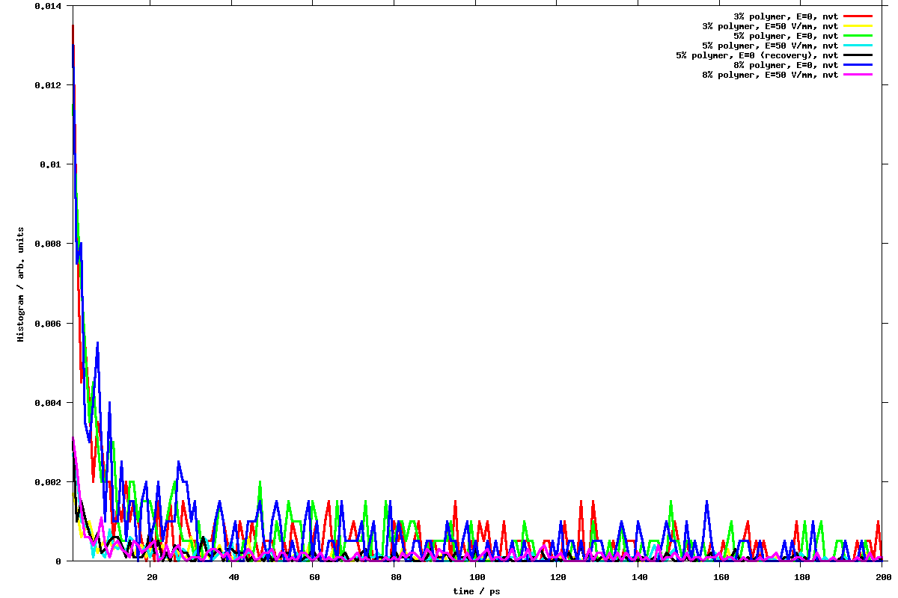
Task: Click the cyan legend line sample
Action: [x=858, y=45]
